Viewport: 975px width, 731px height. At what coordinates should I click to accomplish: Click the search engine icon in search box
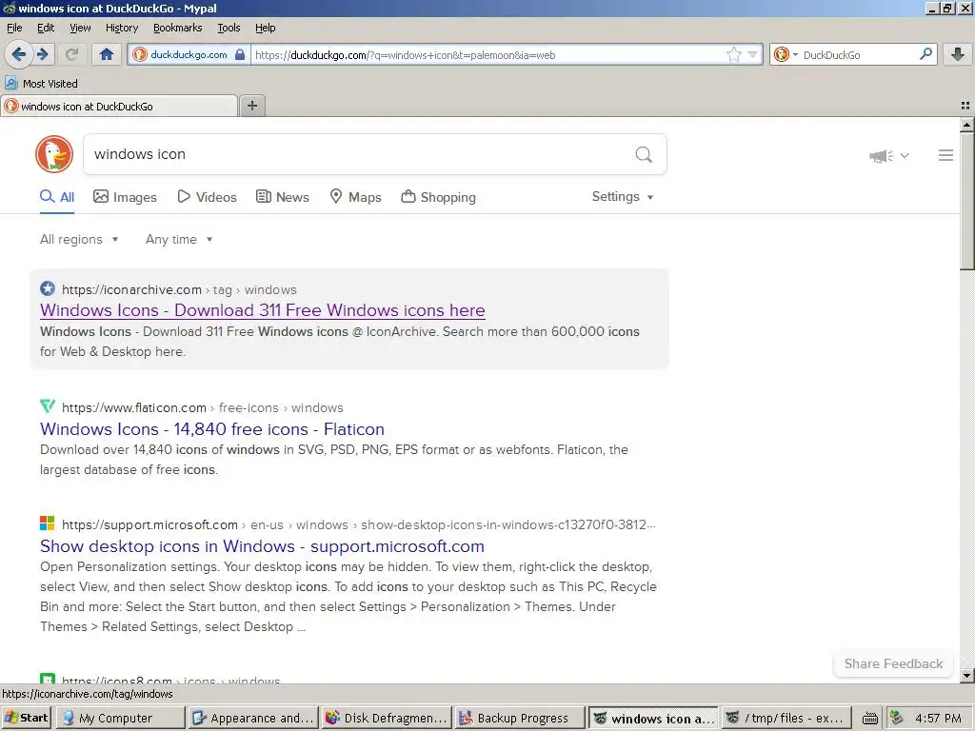pos(782,54)
